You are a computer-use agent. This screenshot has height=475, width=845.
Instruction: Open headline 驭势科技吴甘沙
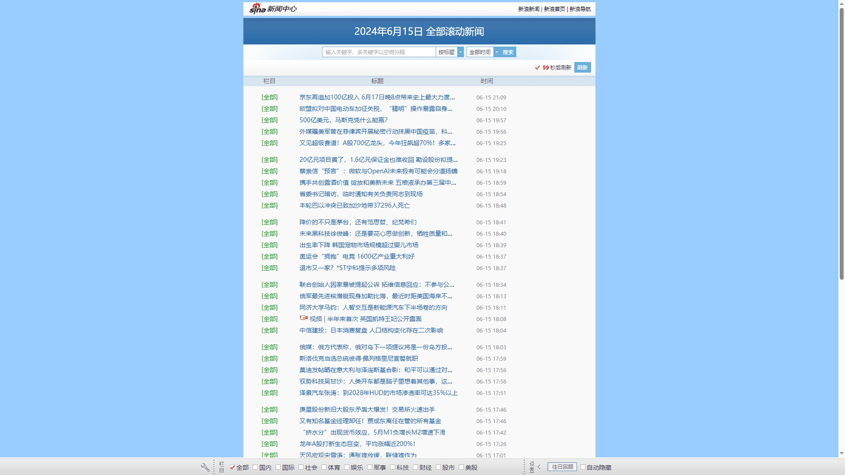[x=376, y=381]
